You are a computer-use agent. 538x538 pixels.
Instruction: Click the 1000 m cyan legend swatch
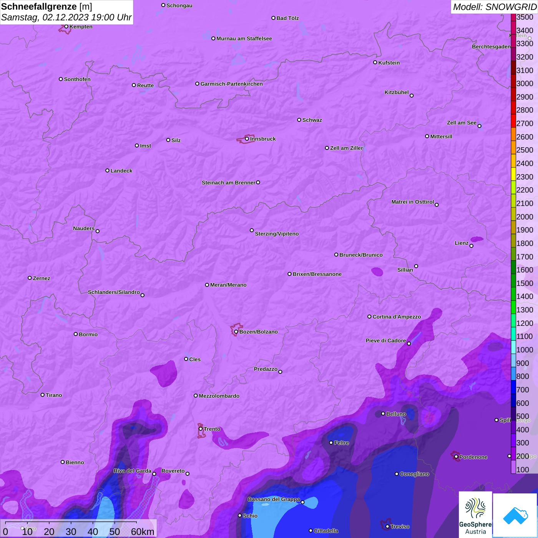[x=513, y=347]
